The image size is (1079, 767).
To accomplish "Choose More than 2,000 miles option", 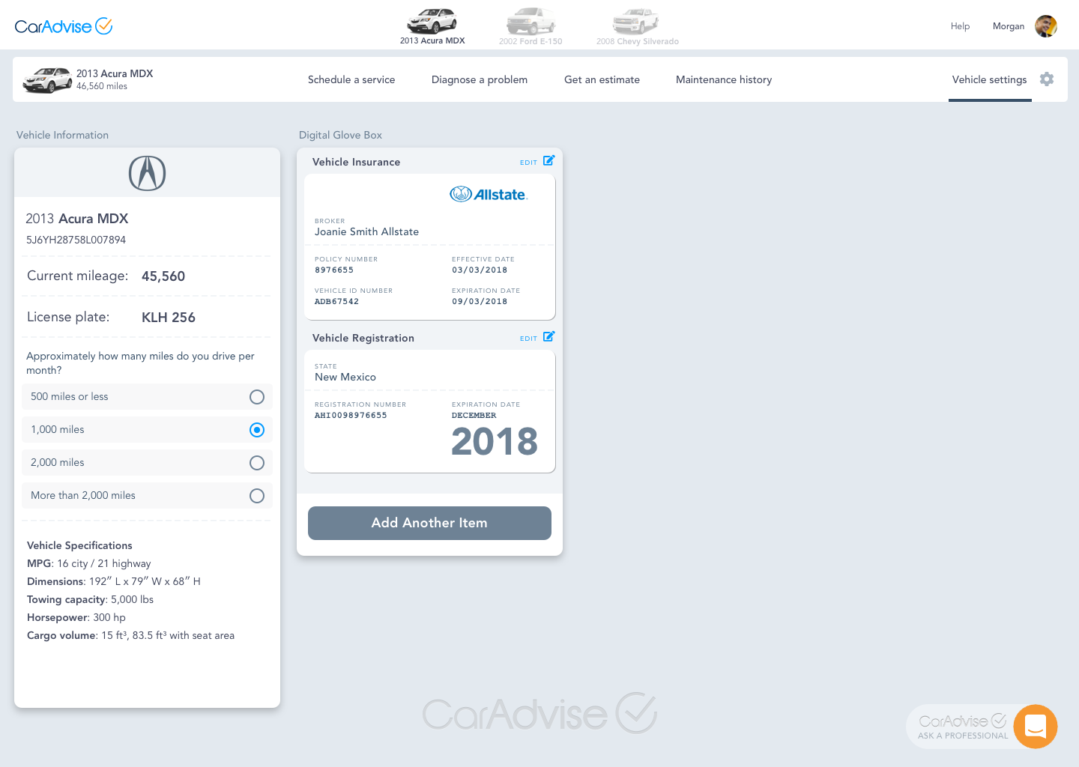I will 147,496.
